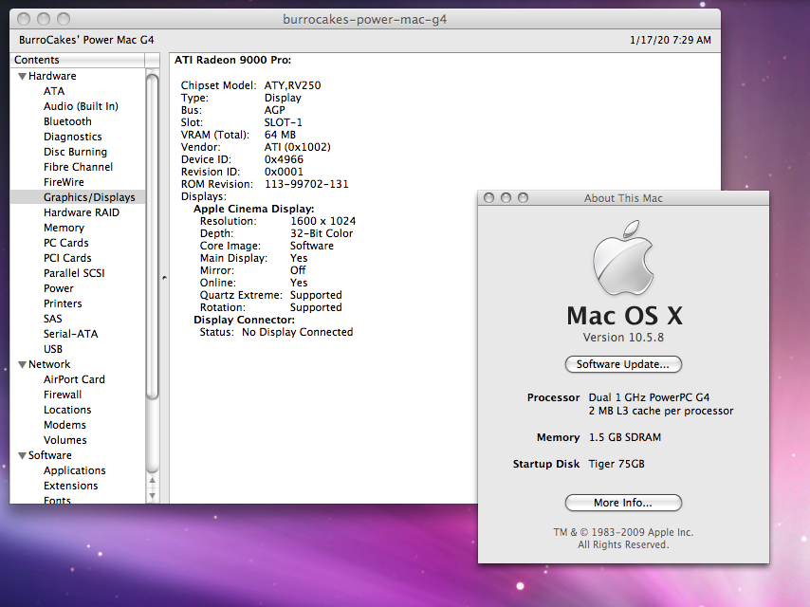810x607 pixels.
Task: Click the Tiger 75GB startup disk text
Action: 617,464
